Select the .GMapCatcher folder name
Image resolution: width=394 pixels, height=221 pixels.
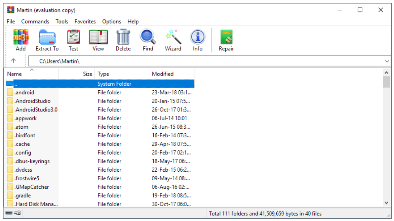pos(32,187)
